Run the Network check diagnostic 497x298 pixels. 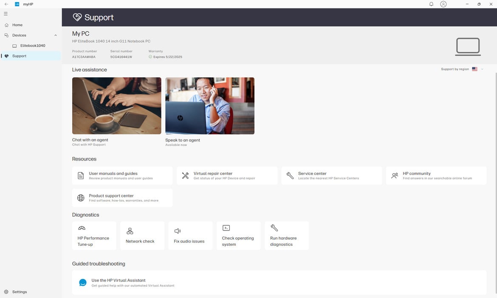pyautogui.click(x=142, y=236)
